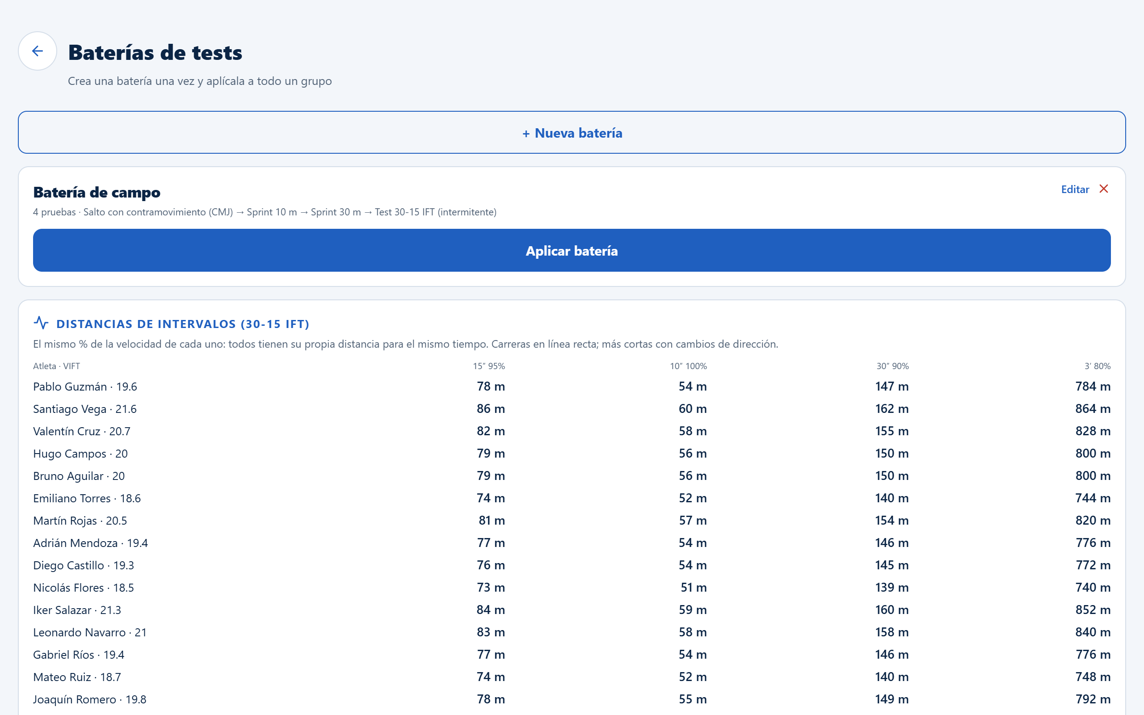This screenshot has width=1144, height=715.
Task: Select the Hugo Campos · 20 row
Action: point(572,454)
